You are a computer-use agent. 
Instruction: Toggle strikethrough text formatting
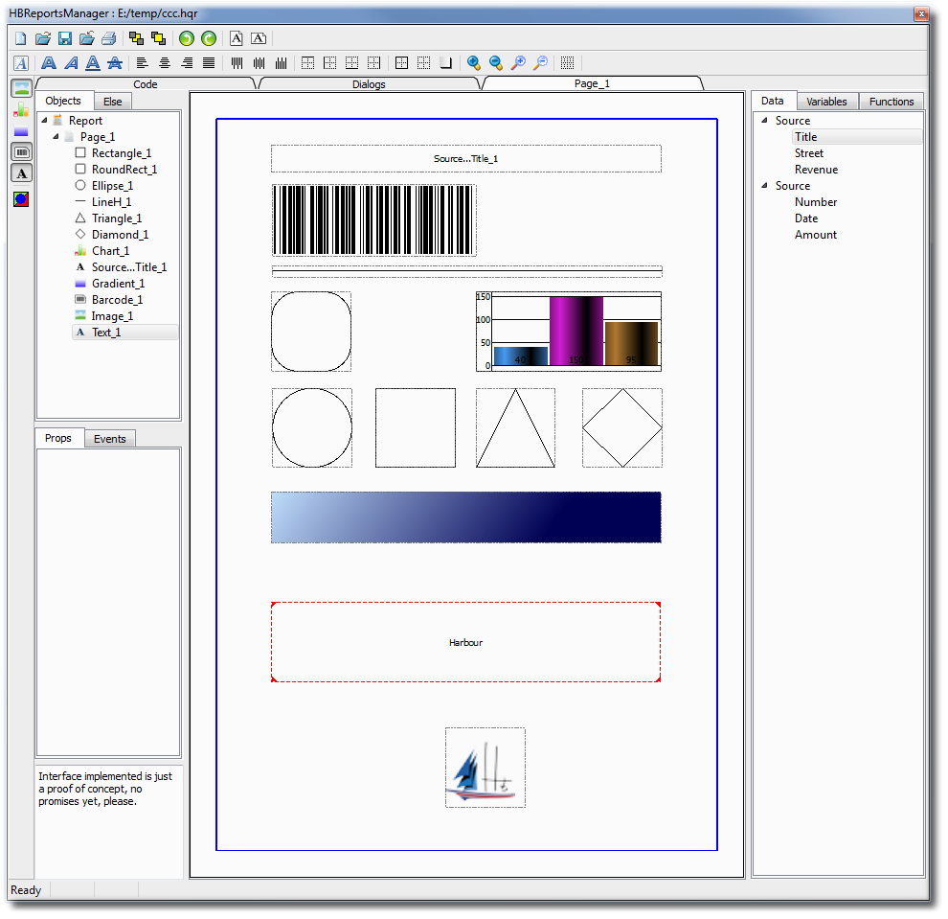115,63
